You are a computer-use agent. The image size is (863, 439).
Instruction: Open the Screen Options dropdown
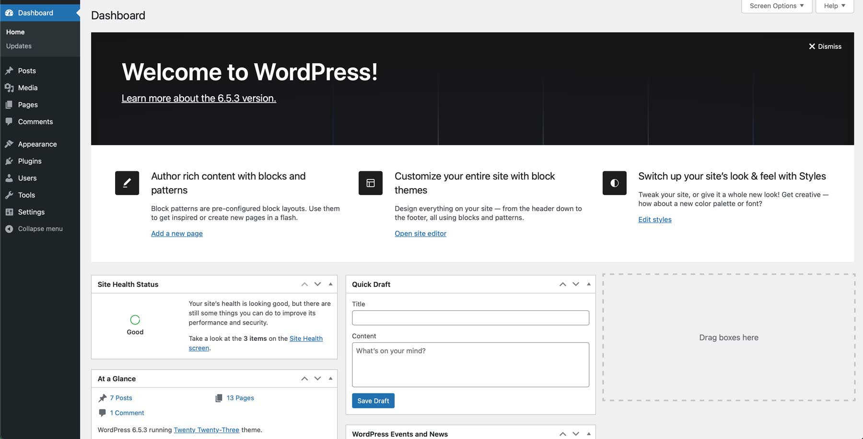click(776, 6)
